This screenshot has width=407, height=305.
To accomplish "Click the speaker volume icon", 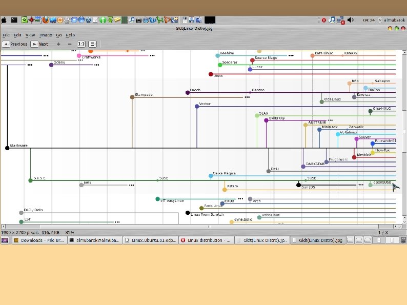I will [x=351, y=20].
